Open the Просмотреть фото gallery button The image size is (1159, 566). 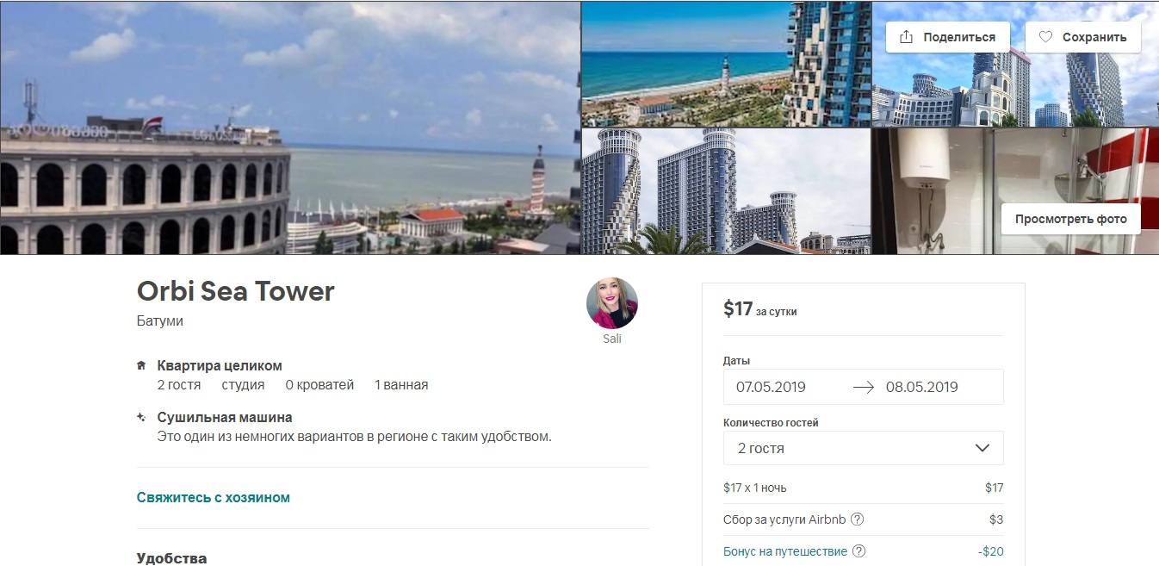(1071, 219)
